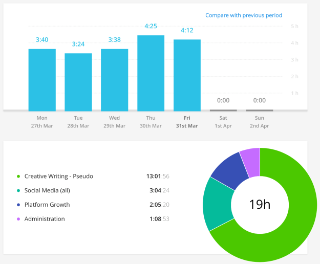
Task: Open the Creative Writing - Pseudo project entry
Action: 59,177
